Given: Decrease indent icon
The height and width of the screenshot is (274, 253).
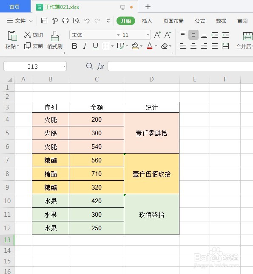Looking at the screenshot, I should click(x=215, y=35).
